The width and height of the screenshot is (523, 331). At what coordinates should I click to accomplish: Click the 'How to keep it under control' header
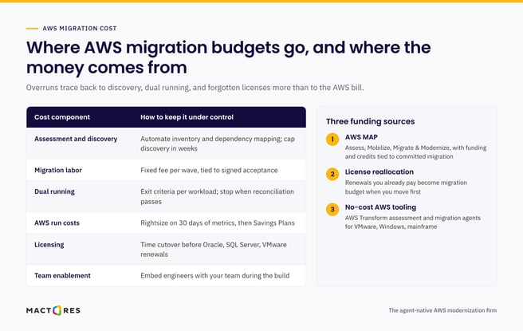[187, 117]
